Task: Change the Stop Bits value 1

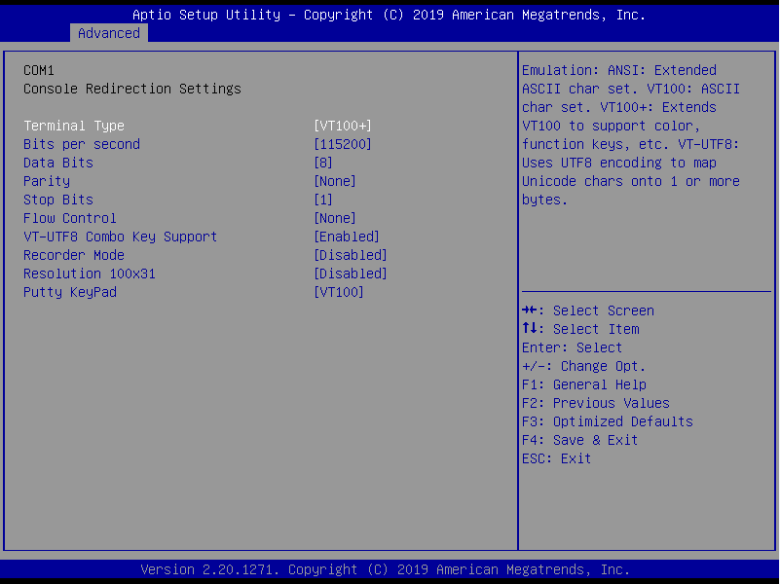Action: (323, 200)
